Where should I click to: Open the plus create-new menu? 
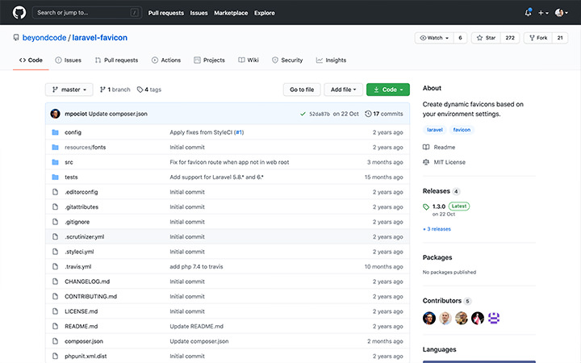[543, 13]
